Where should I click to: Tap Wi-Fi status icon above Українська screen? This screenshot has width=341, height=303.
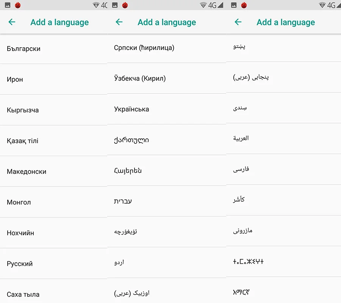[x=203, y=5]
